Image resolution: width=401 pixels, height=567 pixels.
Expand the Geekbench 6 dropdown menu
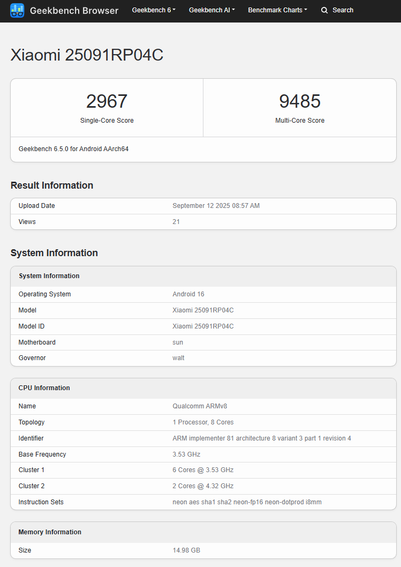[x=154, y=10]
